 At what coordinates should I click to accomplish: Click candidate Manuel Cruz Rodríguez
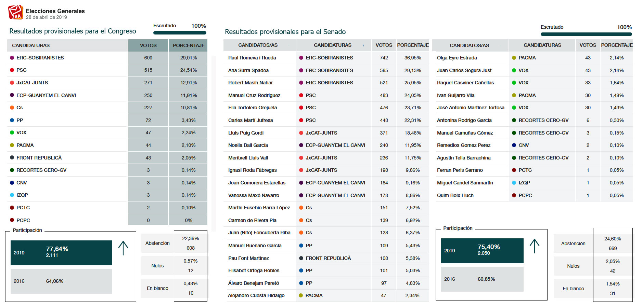[254, 95]
